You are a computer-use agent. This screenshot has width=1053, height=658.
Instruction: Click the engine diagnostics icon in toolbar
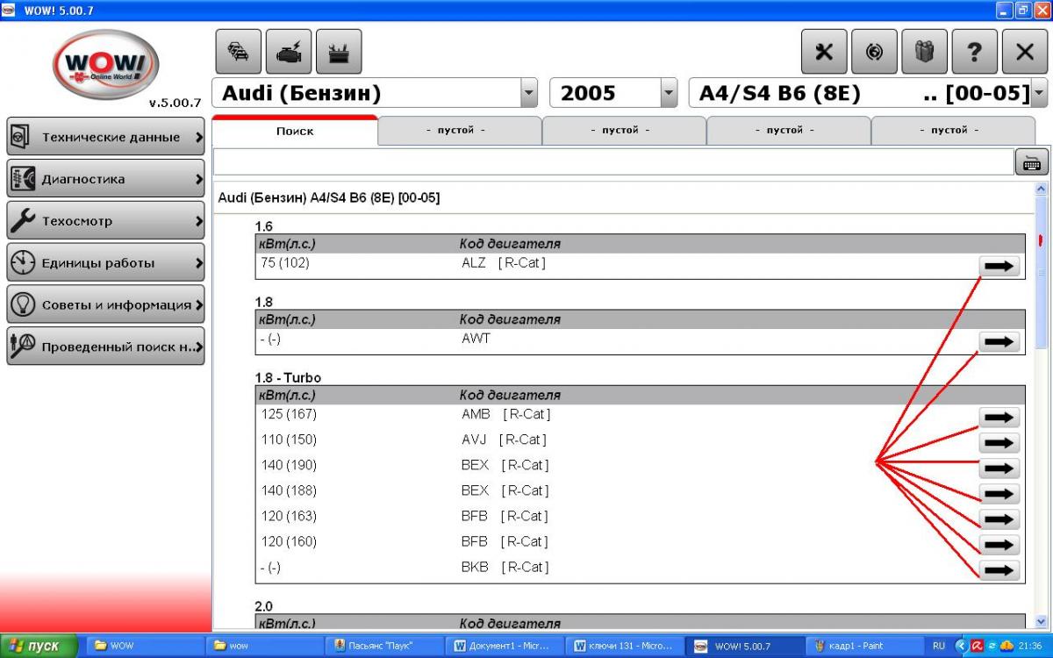pos(288,52)
